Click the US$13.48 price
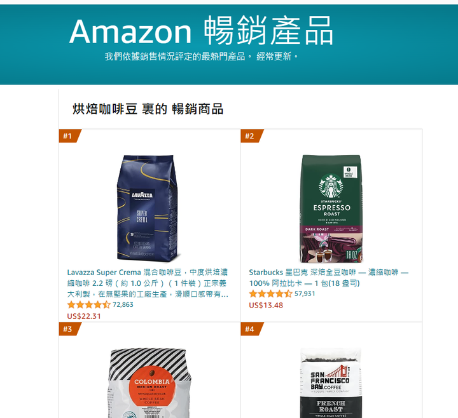Screen dimensions: 458x418 click(x=266, y=305)
